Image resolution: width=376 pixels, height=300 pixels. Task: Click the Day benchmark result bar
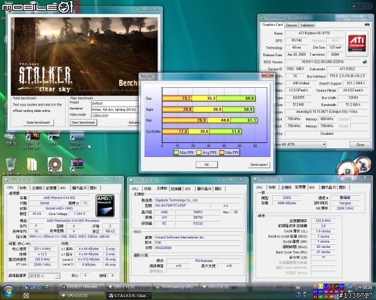209,98
